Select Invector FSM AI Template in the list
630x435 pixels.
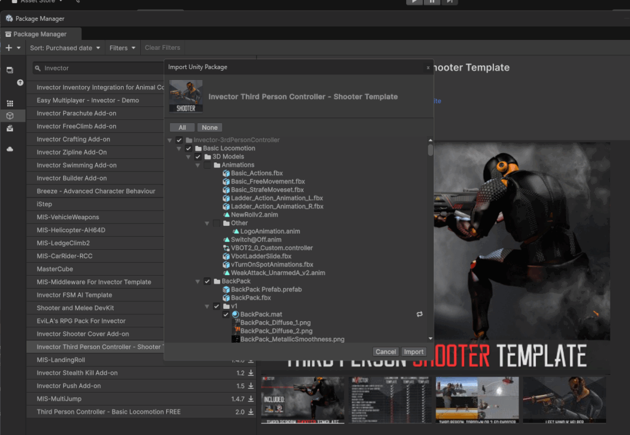click(95, 295)
